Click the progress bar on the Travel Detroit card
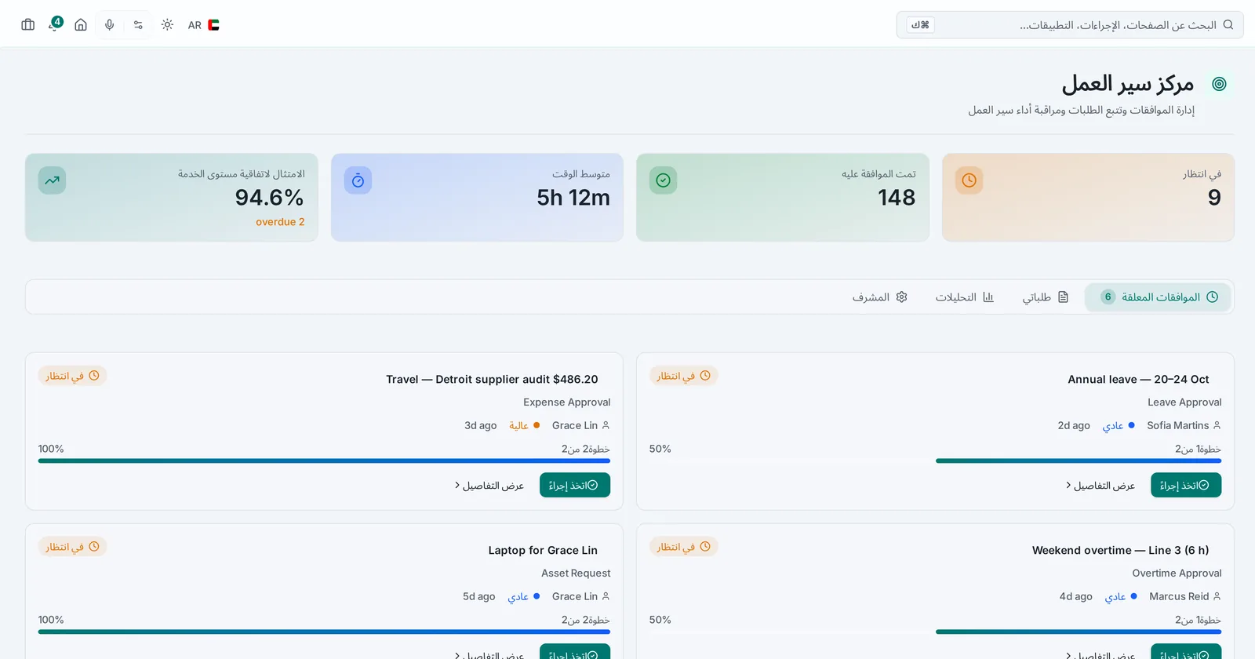 (x=324, y=461)
